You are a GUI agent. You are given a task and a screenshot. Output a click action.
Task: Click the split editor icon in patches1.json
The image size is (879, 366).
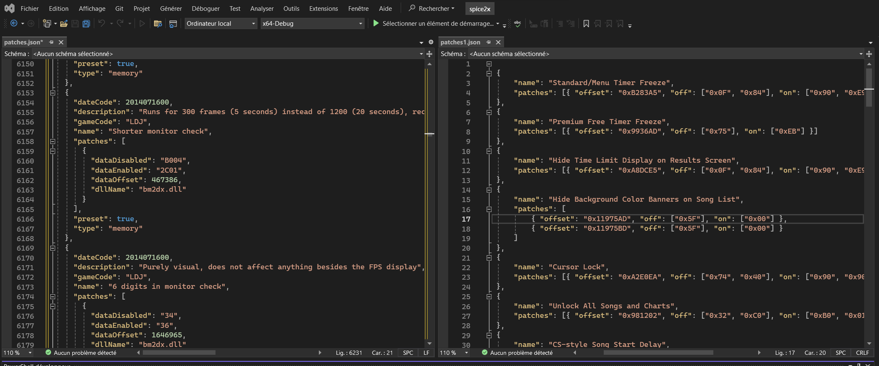coord(869,54)
